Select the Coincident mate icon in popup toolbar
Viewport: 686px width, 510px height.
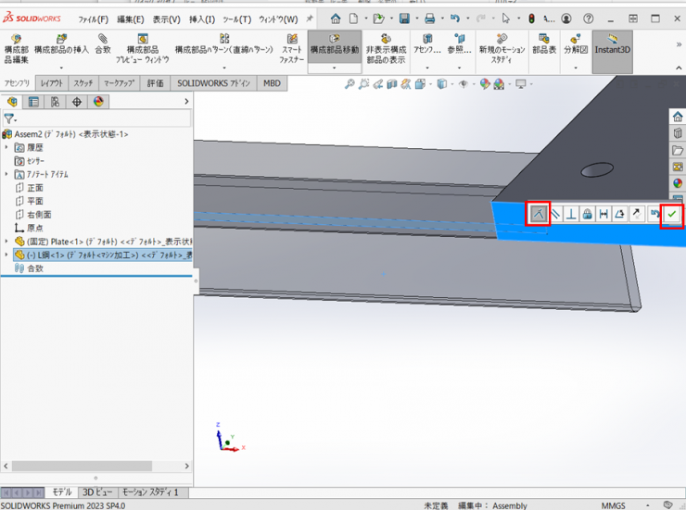(x=538, y=214)
